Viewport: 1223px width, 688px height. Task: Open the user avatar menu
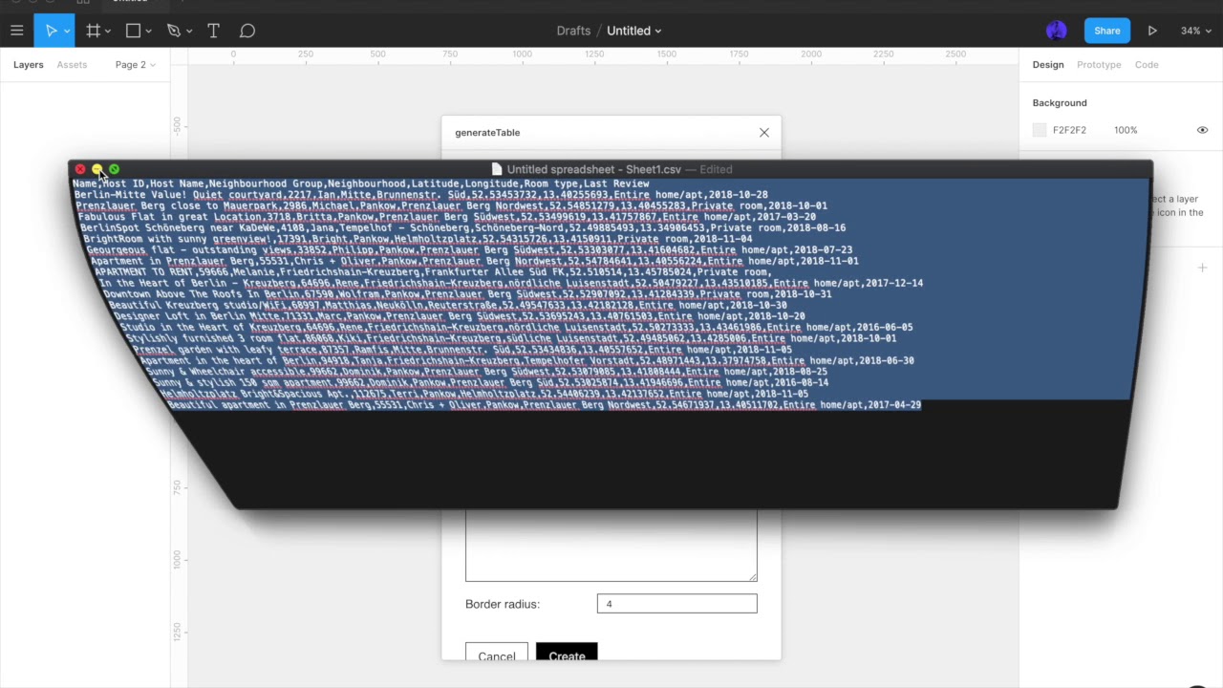1056,31
